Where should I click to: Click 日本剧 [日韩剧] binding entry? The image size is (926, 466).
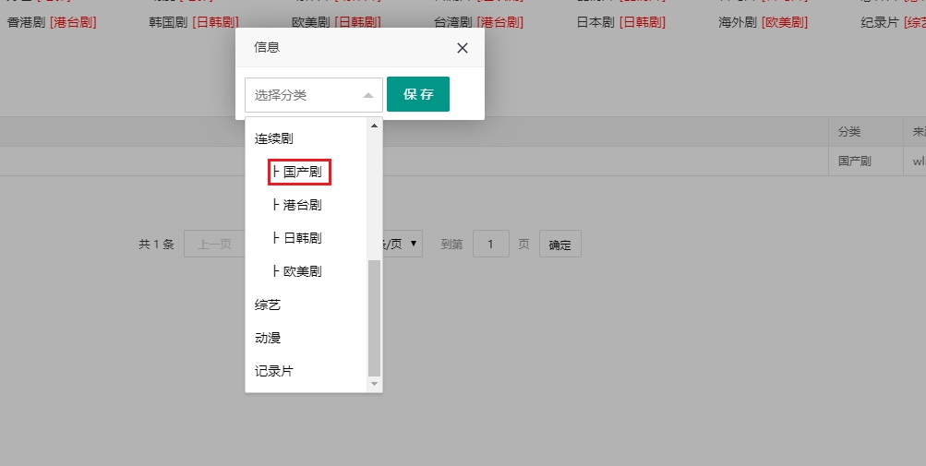620,22
